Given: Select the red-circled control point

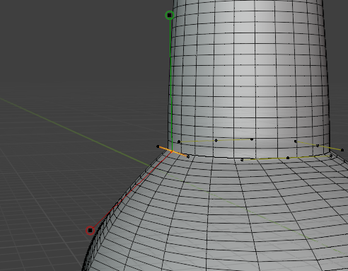Looking at the screenshot, I should pos(90,231).
